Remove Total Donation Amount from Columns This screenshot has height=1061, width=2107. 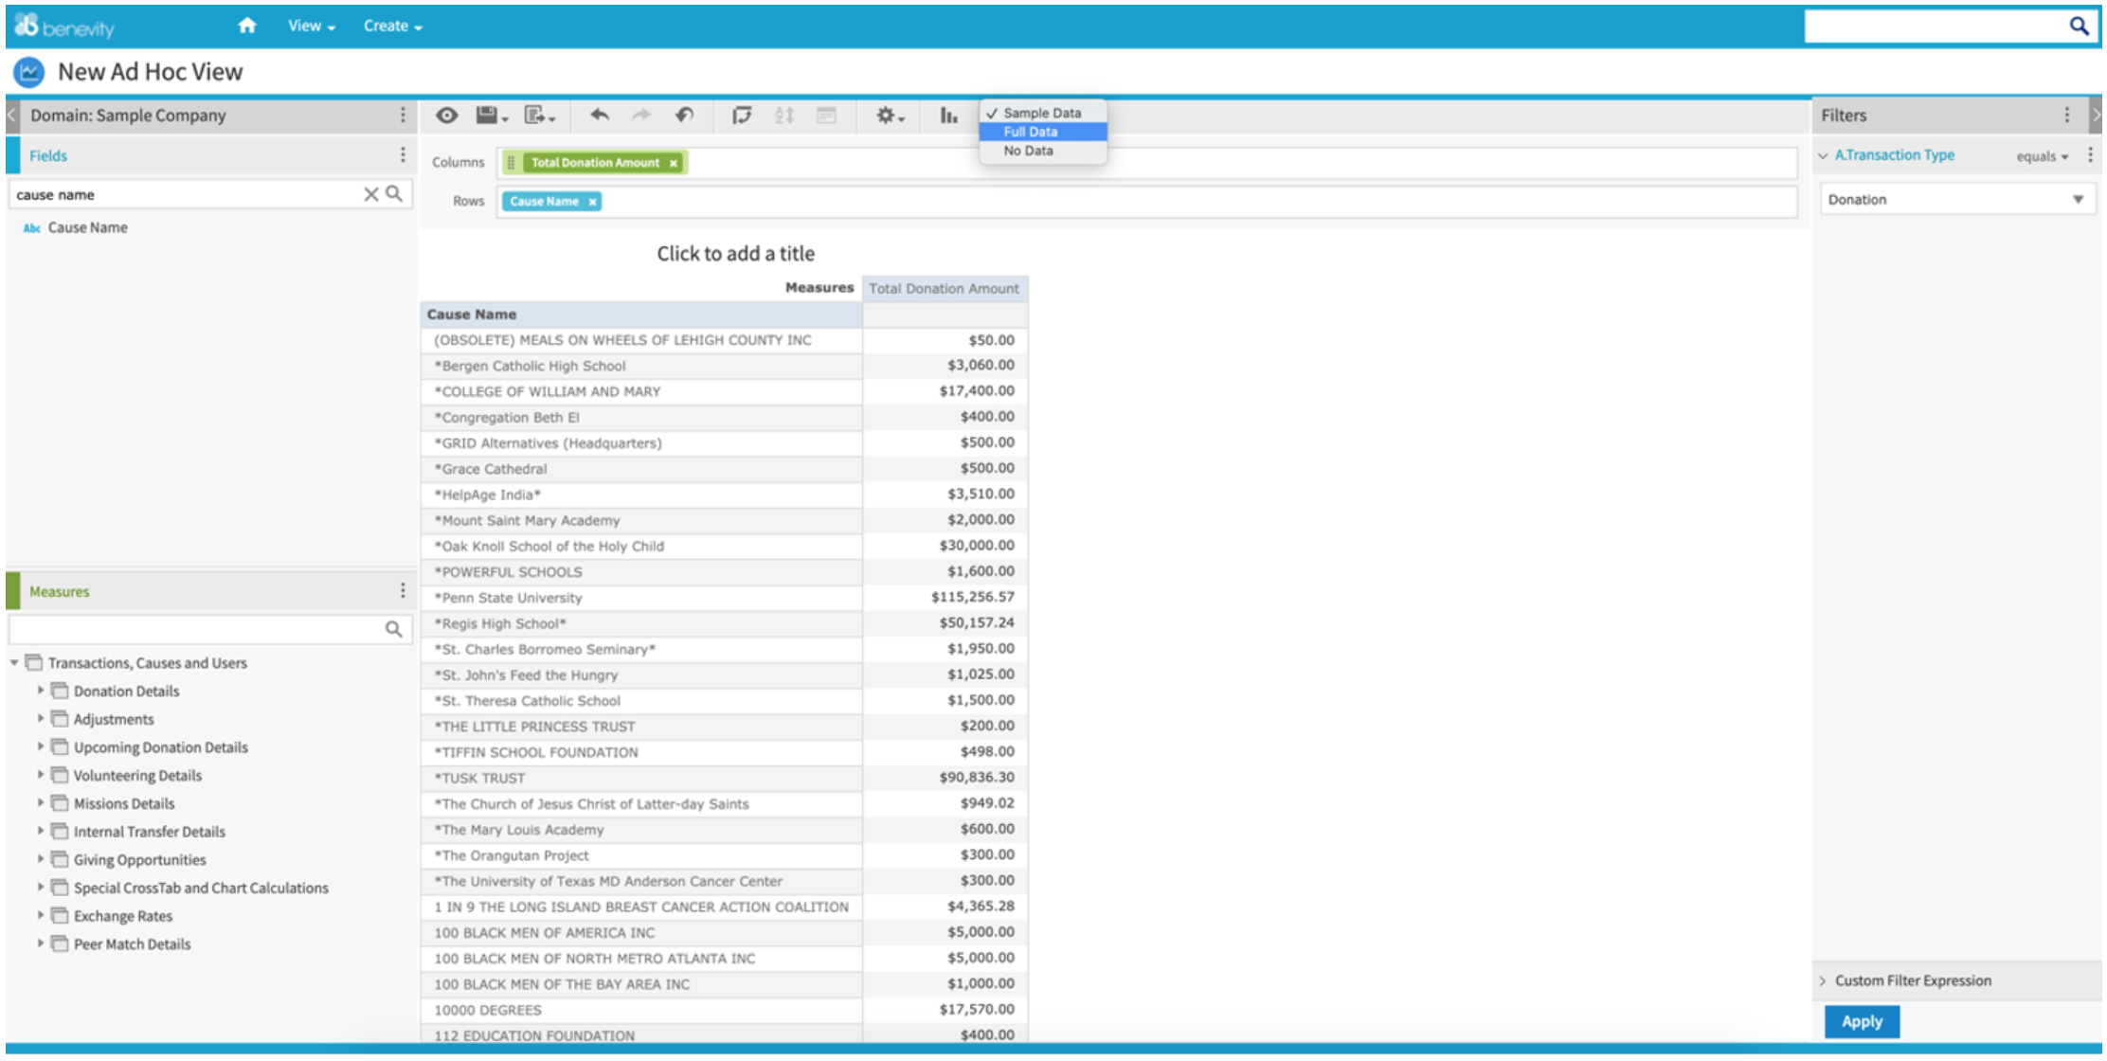[674, 163]
